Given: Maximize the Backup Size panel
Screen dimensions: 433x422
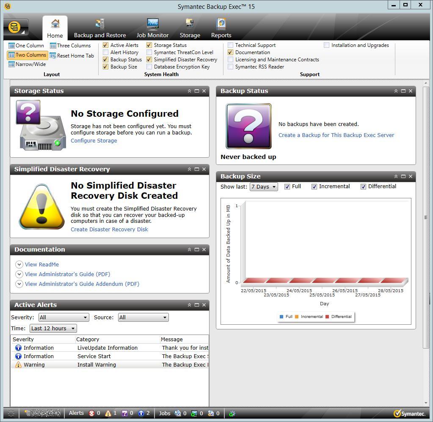Looking at the screenshot, I should [403, 176].
